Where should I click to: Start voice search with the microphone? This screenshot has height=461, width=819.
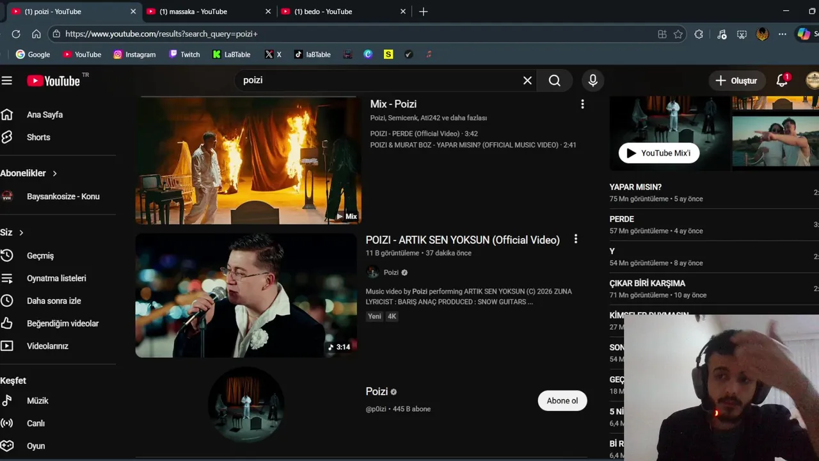point(592,81)
